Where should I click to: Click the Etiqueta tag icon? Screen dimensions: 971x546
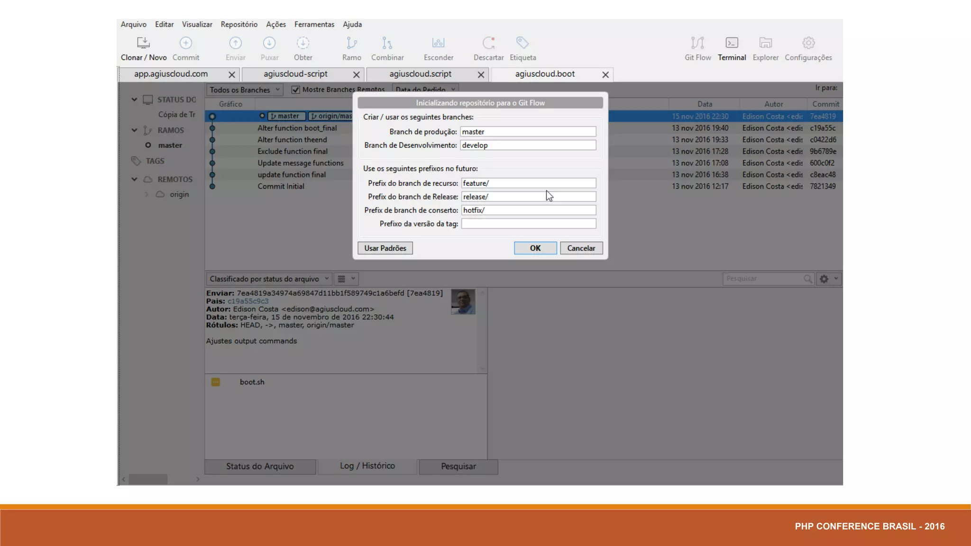click(522, 44)
